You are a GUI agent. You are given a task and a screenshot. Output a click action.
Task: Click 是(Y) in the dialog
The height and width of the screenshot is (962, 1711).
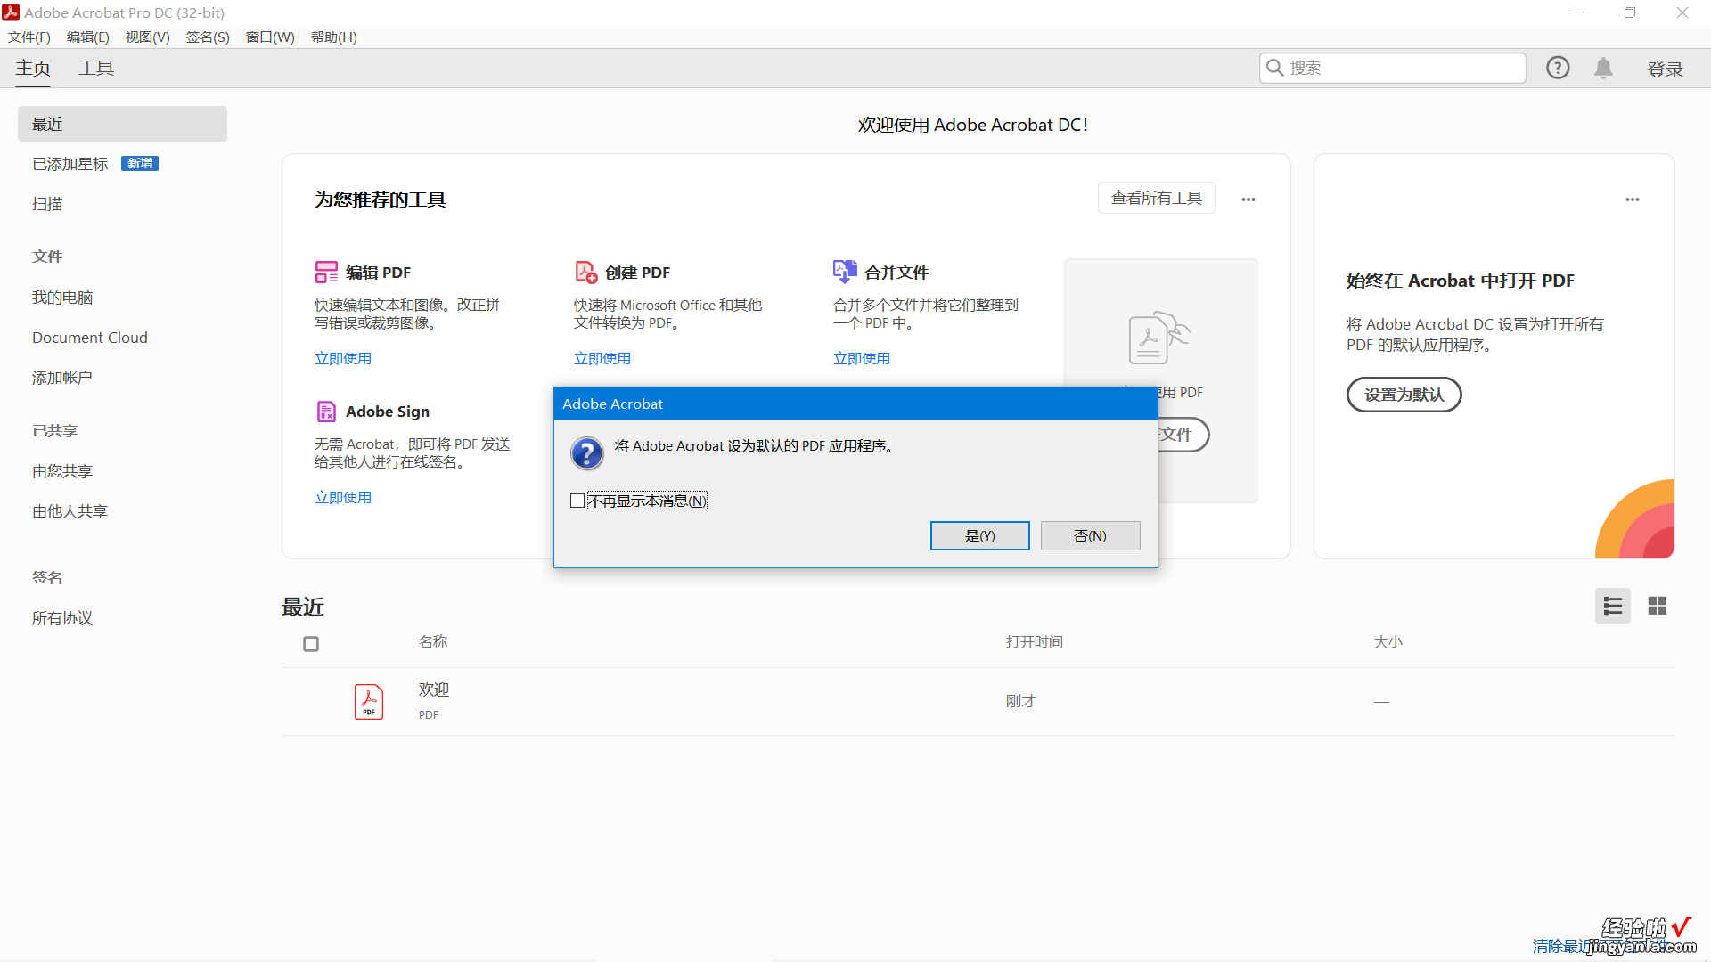[x=979, y=535]
